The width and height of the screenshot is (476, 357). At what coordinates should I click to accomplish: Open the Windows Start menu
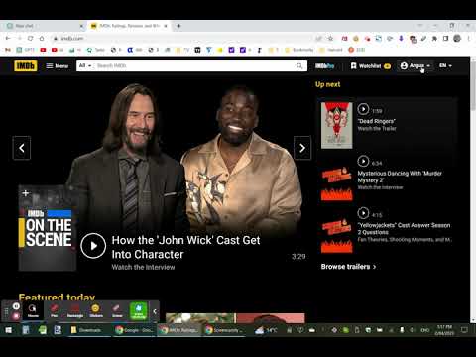click(x=9, y=330)
